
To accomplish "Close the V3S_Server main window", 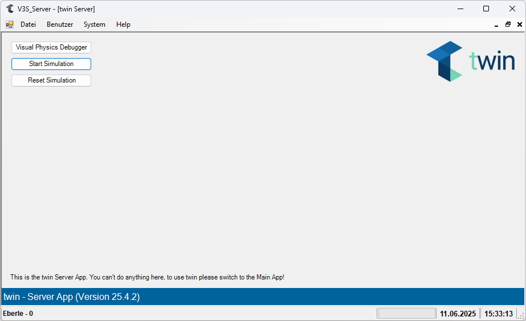I will (x=512, y=9).
